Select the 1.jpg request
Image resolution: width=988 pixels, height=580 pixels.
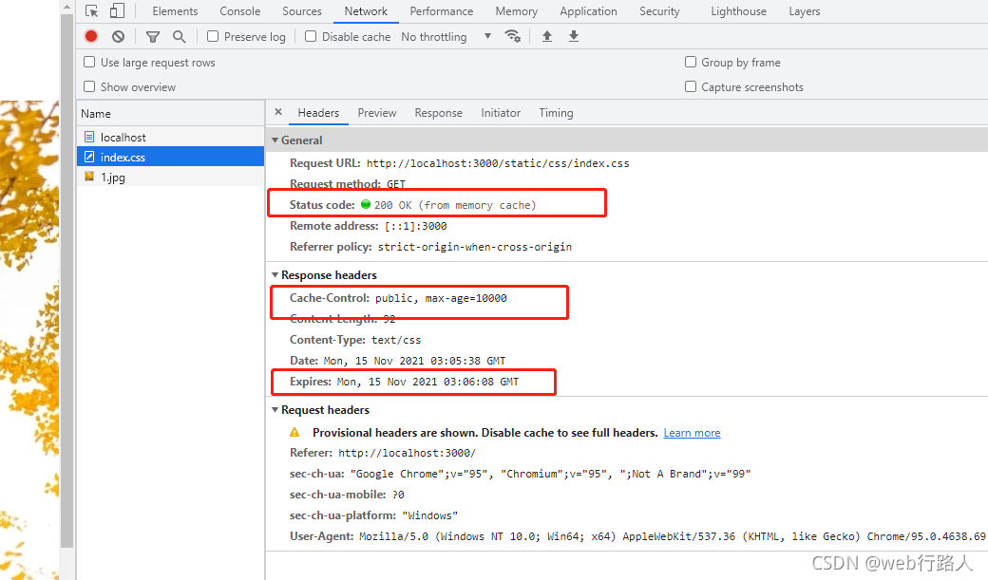tap(114, 178)
